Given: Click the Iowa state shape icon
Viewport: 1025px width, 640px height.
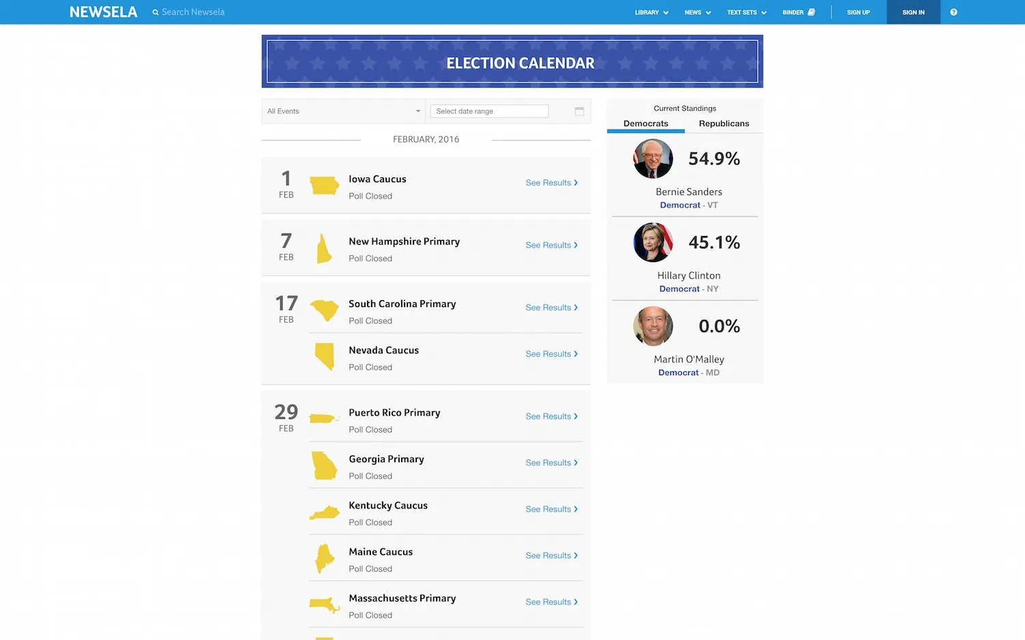Looking at the screenshot, I should [x=324, y=186].
